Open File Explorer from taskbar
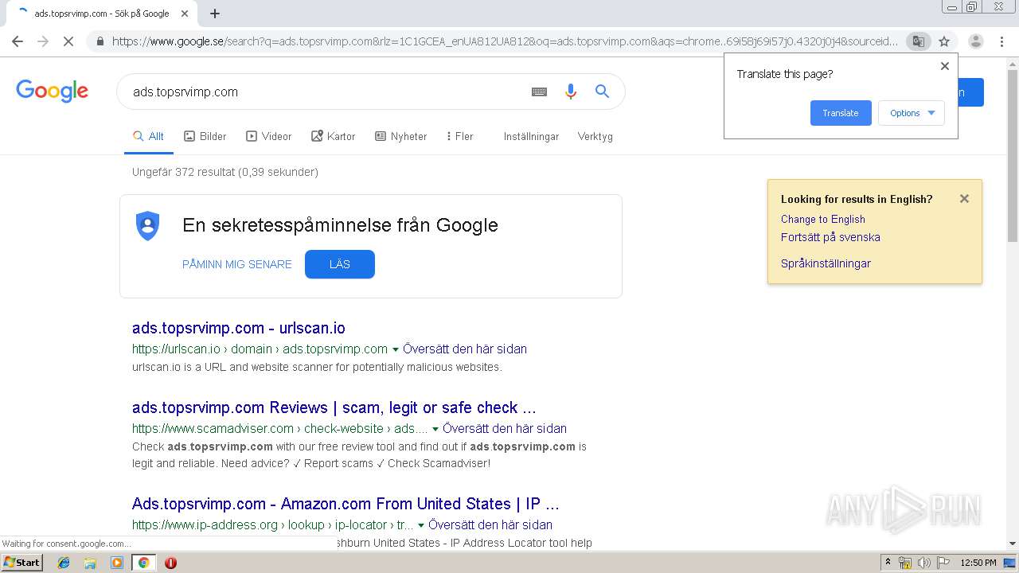 point(90,563)
